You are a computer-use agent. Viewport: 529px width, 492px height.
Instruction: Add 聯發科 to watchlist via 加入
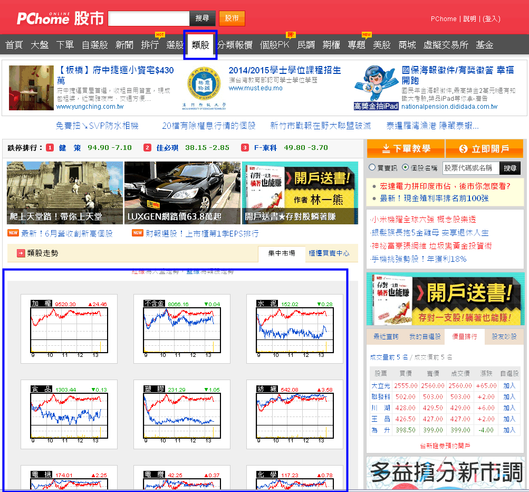tap(509, 397)
